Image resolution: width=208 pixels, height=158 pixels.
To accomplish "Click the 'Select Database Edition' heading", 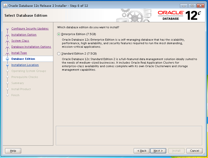I will (26, 15).
